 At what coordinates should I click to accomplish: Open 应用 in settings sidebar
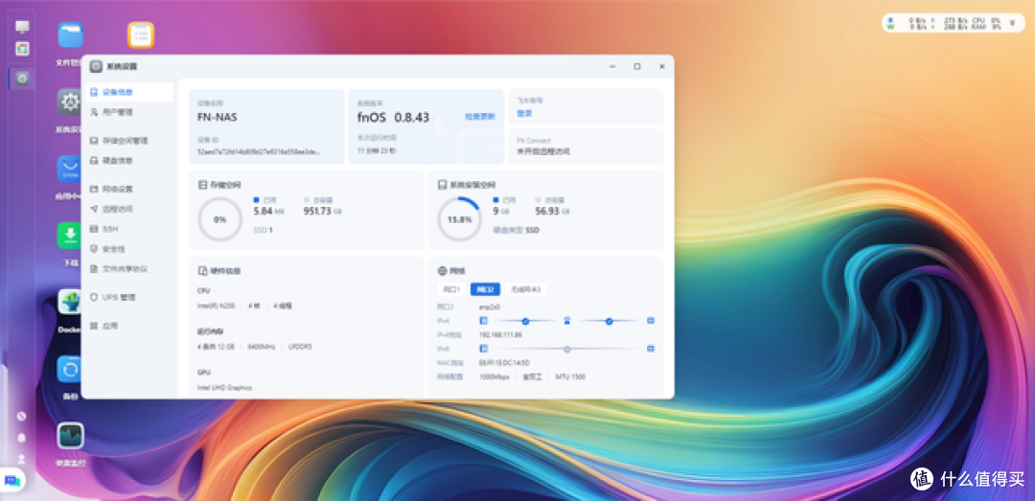click(x=129, y=326)
